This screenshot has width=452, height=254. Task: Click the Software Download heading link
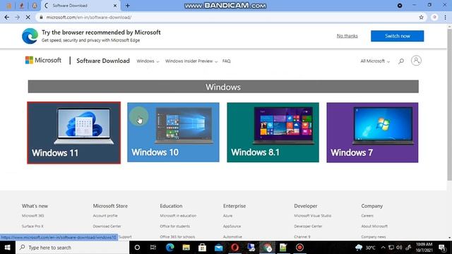coord(103,61)
